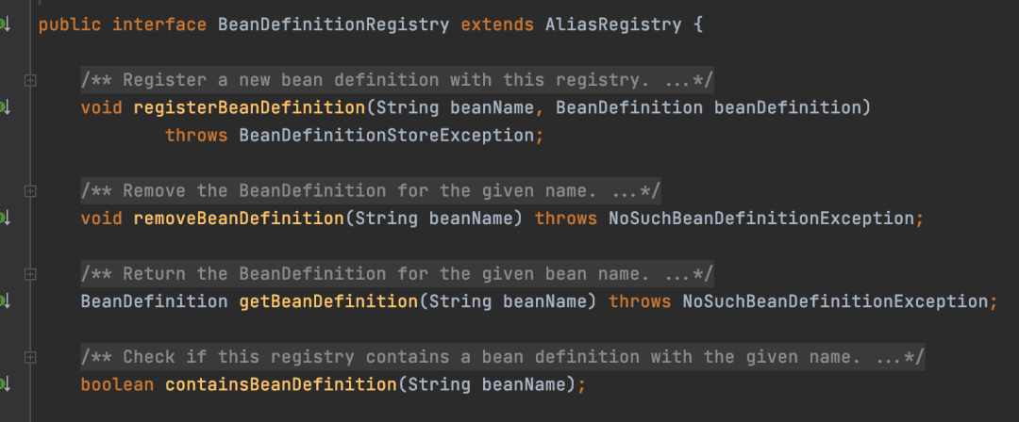Image resolution: width=1019 pixels, height=422 pixels.
Task: Place cursor on registerBeanDefinition method name
Action: [249, 107]
